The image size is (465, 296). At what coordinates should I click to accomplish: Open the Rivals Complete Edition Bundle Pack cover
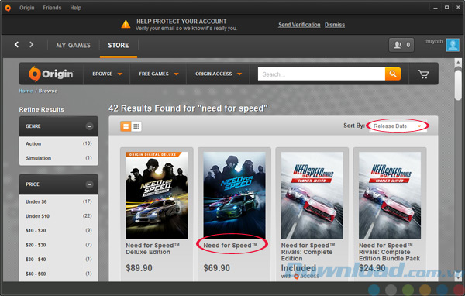pyautogui.click(x=390, y=195)
